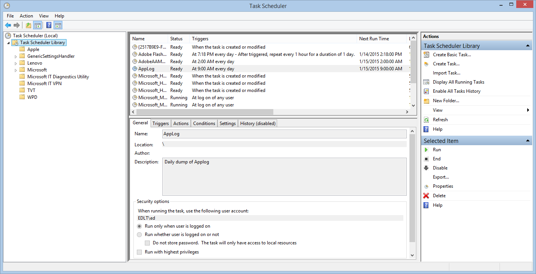Expand the Lenovo folder

click(16, 63)
